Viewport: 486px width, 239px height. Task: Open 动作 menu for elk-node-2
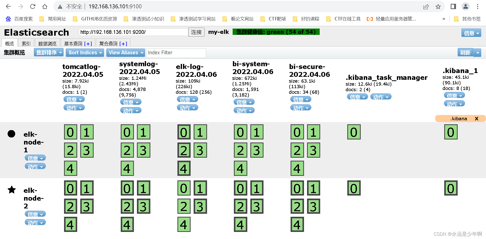pos(35,223)
